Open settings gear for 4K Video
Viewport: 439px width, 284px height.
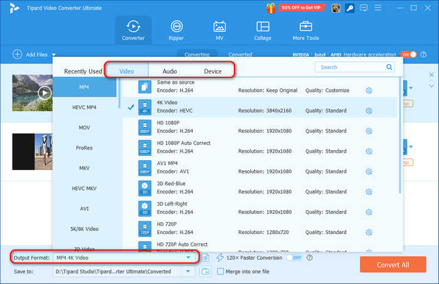369,111
